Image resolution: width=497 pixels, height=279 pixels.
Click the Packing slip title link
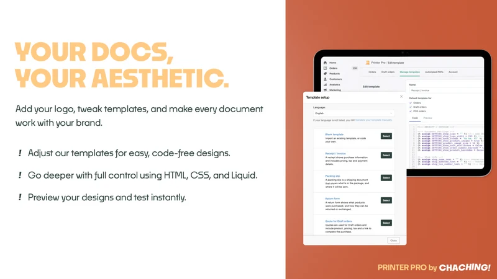332,176
